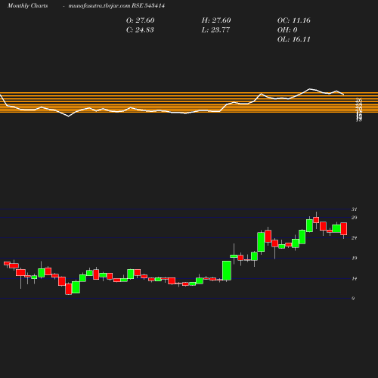378x378 pixels.
Task: Click the price axis label 19
Action: coord(354,258)
